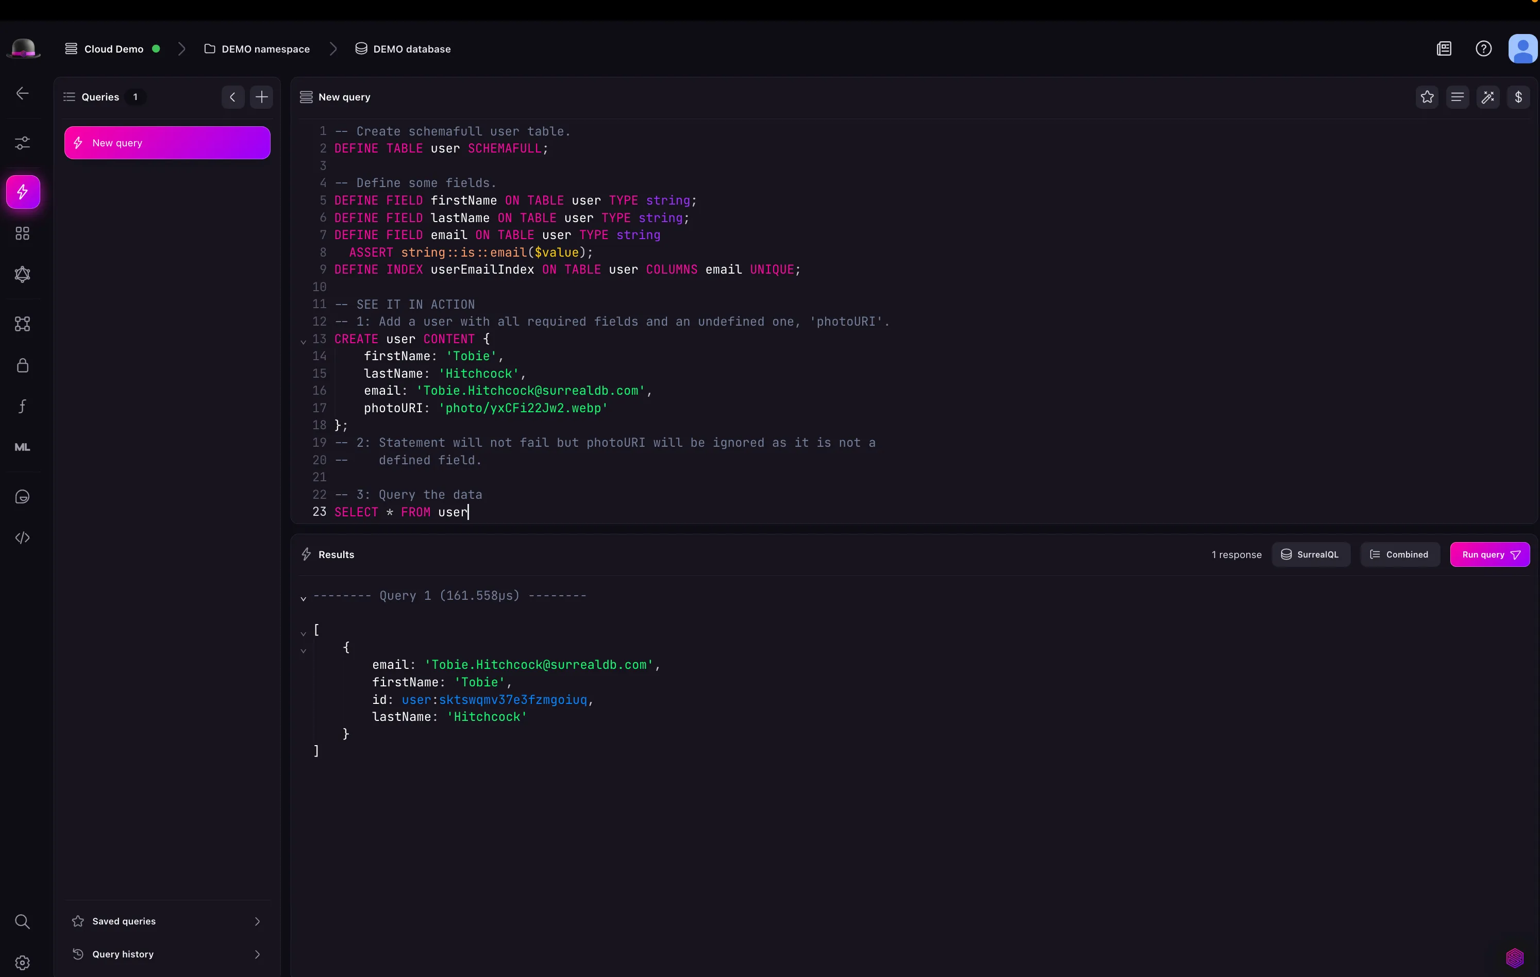Select the Functions view icon

pos(22,406)
